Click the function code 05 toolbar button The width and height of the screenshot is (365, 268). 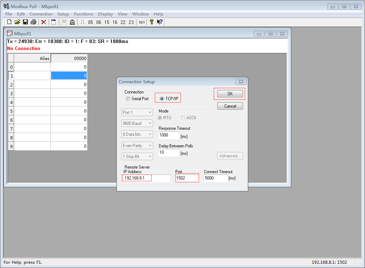point(91,22)
